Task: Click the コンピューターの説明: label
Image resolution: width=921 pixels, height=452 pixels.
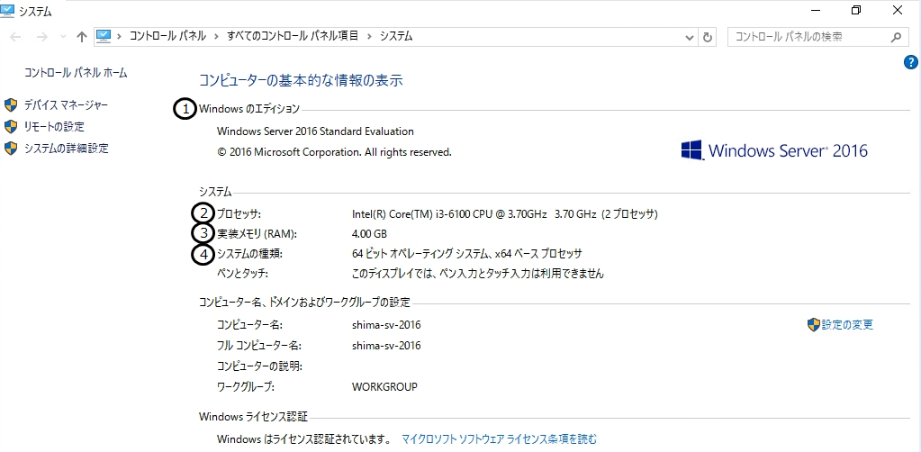Action: 259,366
